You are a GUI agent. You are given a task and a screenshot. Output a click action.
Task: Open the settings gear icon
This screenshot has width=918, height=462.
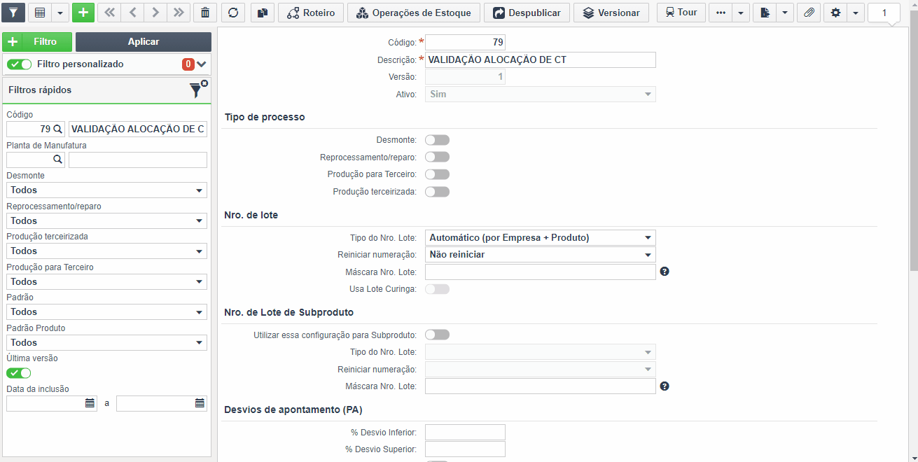click(x=835, y=13)
